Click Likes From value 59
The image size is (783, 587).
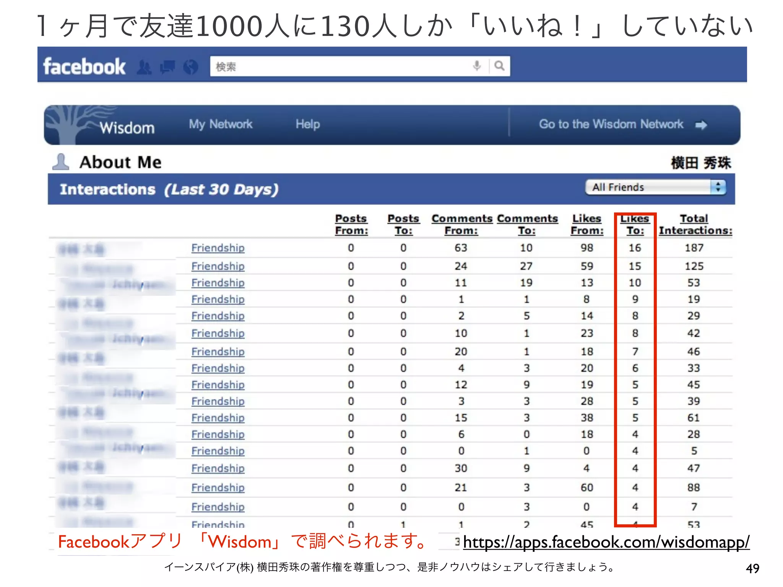tap(587, 266)
